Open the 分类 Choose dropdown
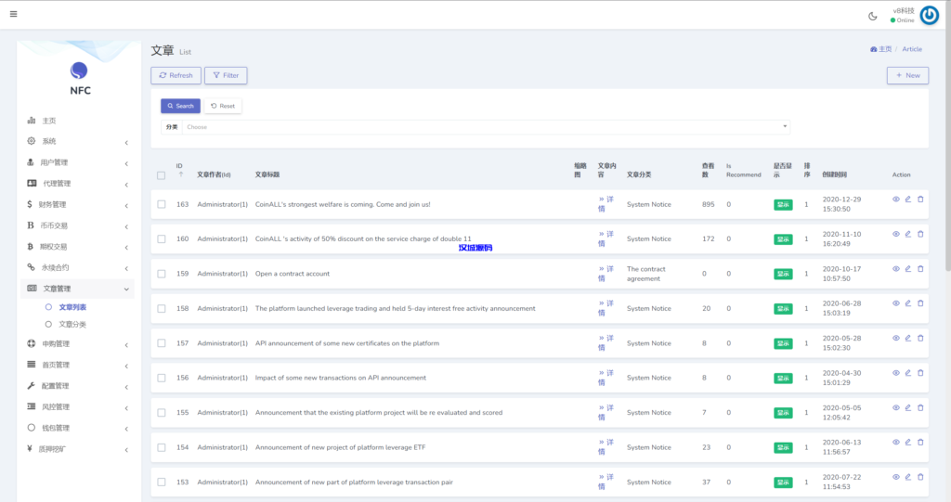Image resolution: width=951 pixels, height=502 pixels. coord(486,127)
